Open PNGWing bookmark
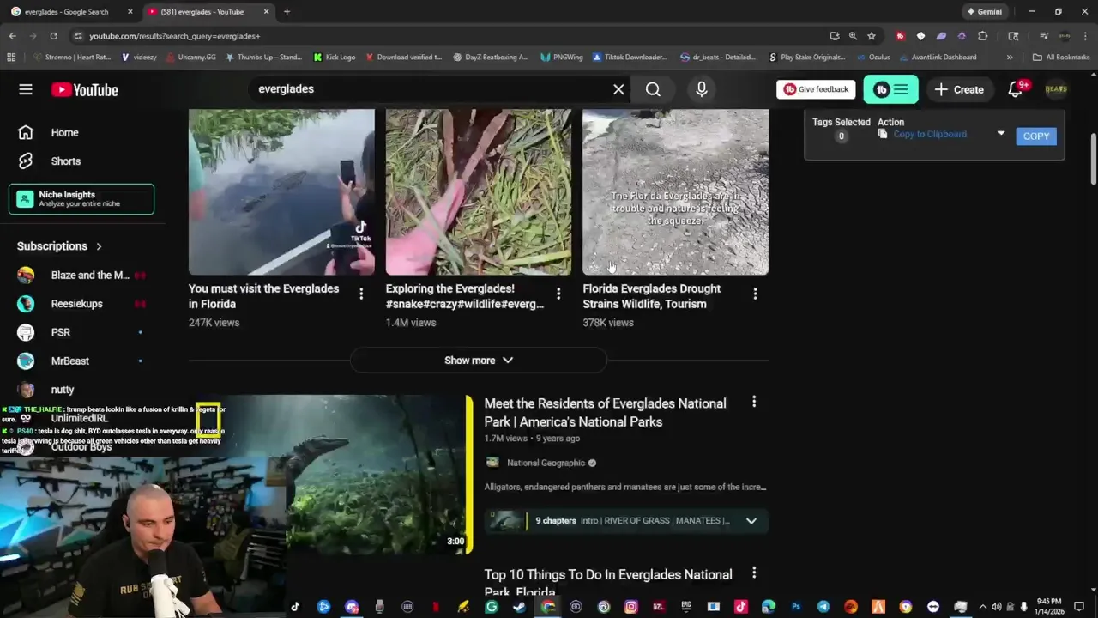 (562, 58)
